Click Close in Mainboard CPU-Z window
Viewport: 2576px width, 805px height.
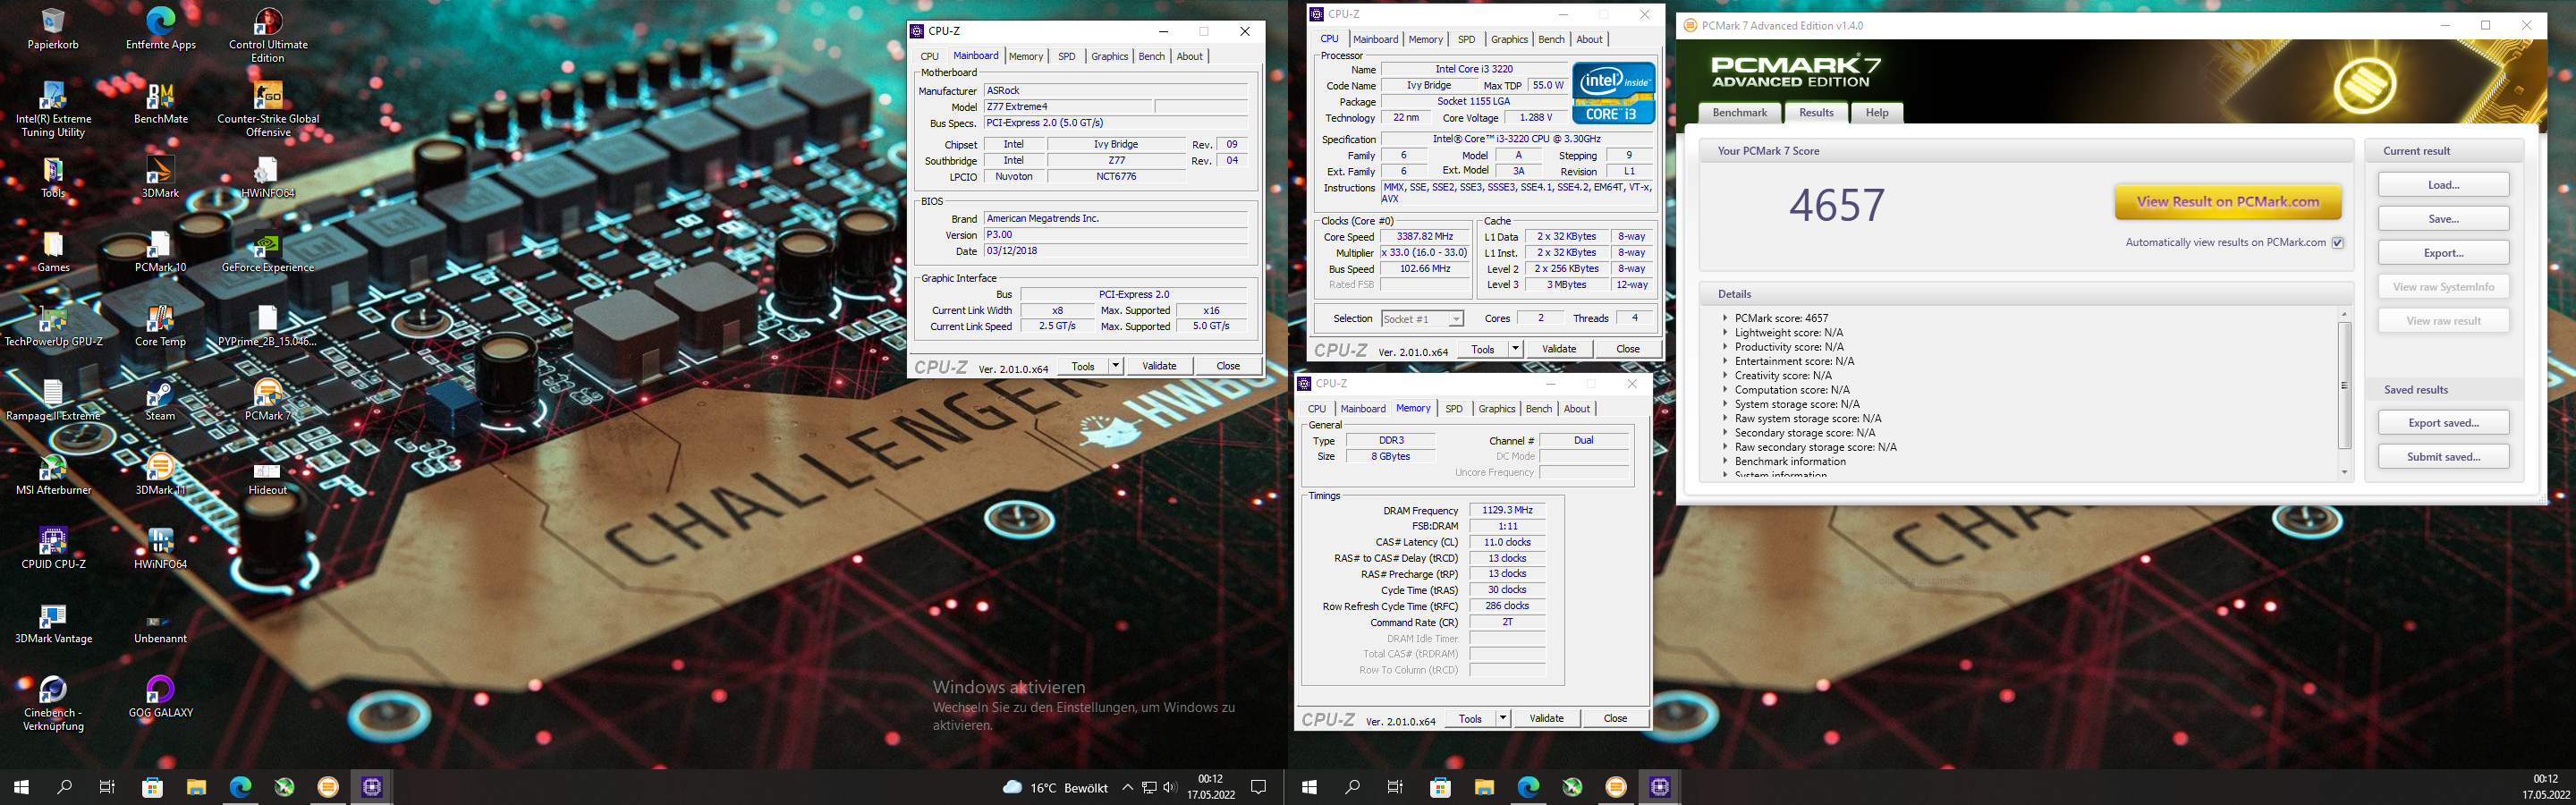[1228, 366]
